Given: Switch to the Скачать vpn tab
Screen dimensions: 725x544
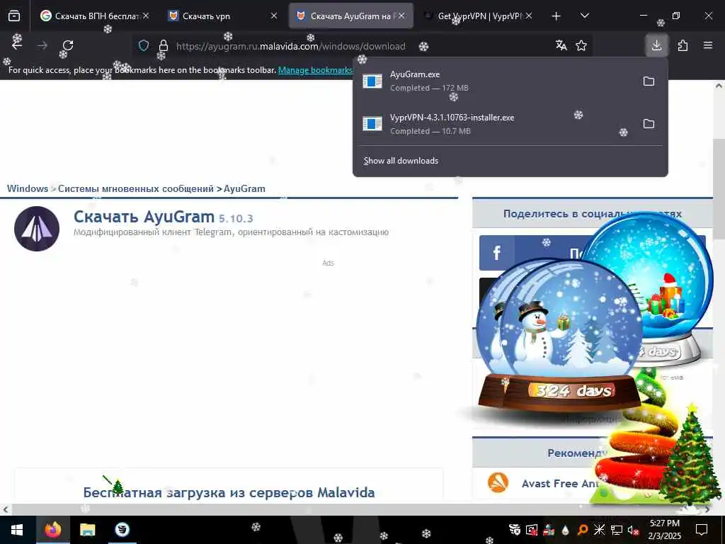Looking at the screenshot, I should tap(222, 16).
